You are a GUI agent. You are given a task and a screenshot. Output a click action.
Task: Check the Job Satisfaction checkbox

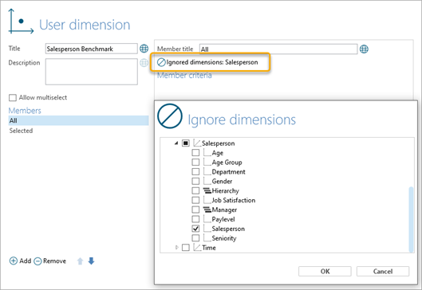(x=195, y=200)
